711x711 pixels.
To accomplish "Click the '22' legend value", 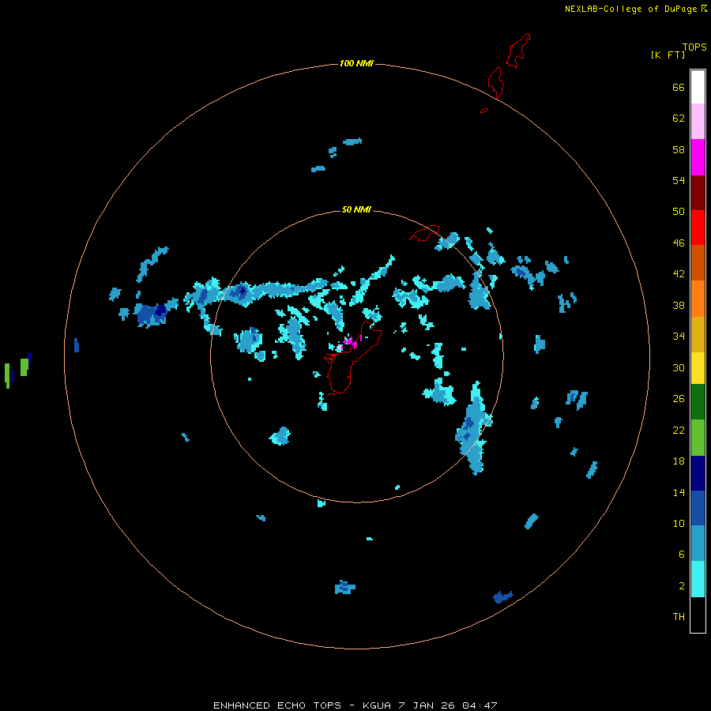I will [x=679, y=431].
